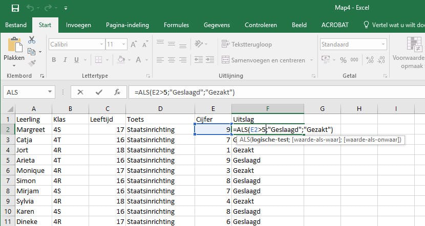The image size is (425, 226).
Task: Click the Format Painter brush icon
Action: click(x=32, y=63)
